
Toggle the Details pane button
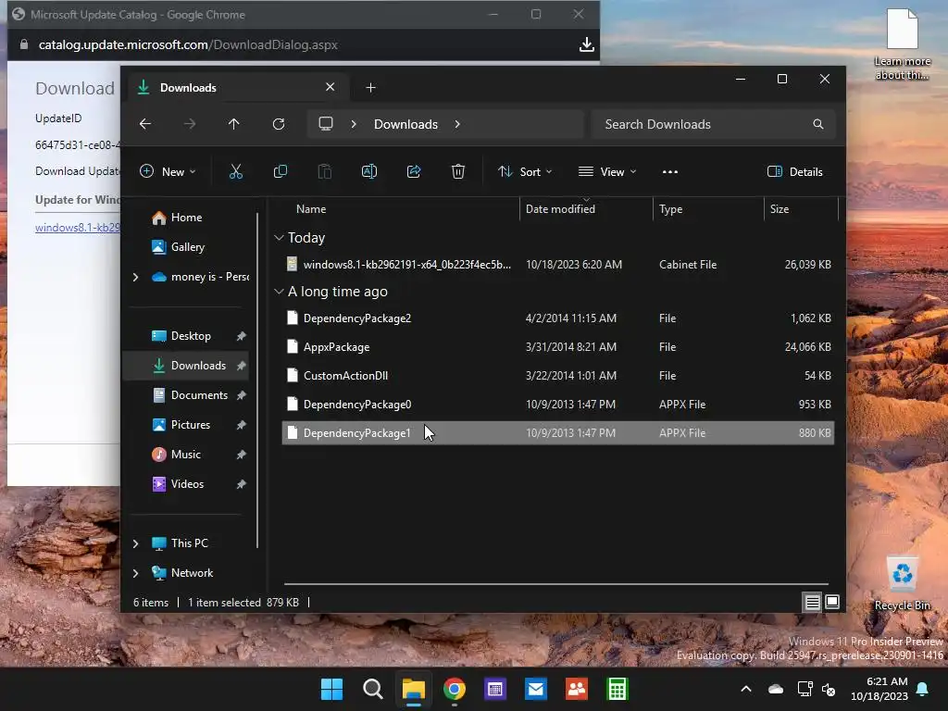pos(794,171)
